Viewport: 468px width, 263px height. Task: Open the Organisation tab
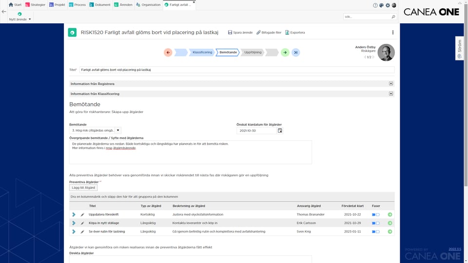coord(148,5)
